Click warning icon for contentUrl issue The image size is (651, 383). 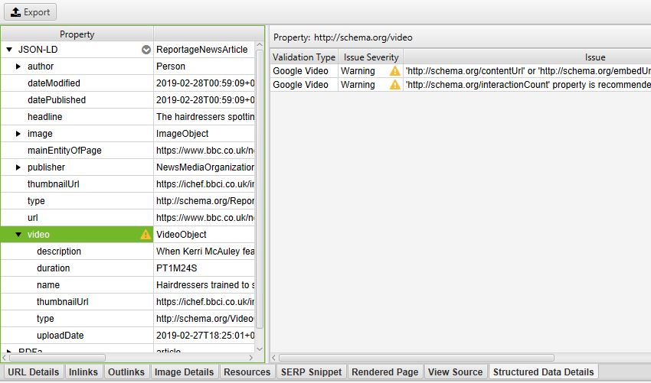[395, 71]
